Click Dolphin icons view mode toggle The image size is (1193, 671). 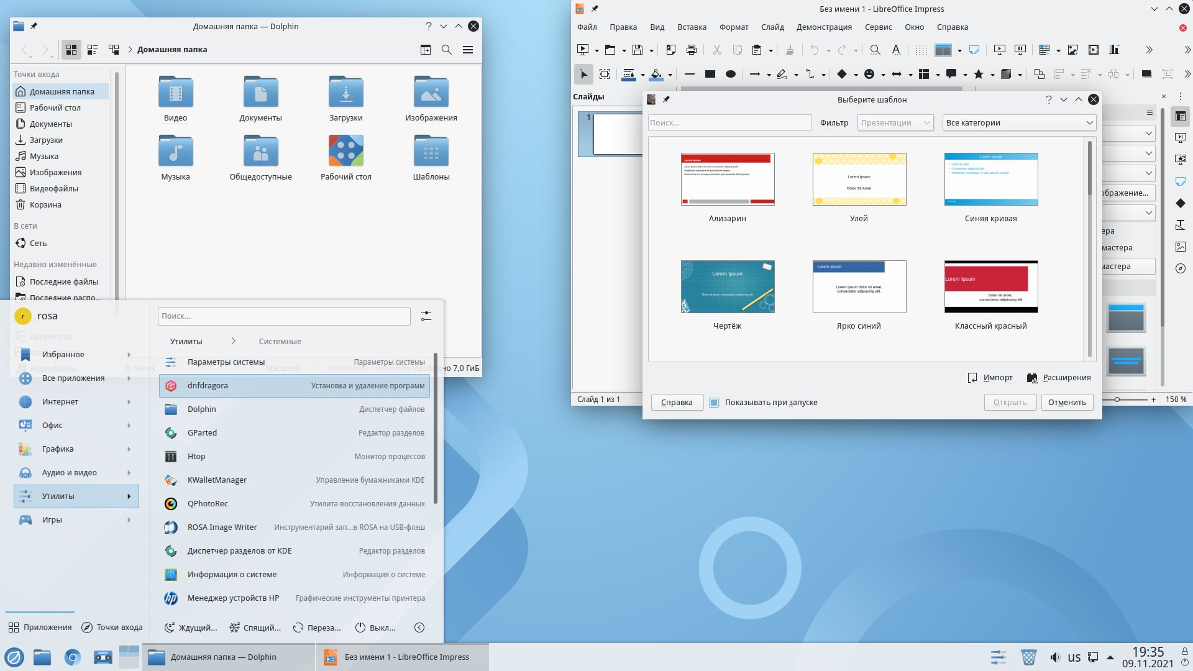[x=71, y=50]
